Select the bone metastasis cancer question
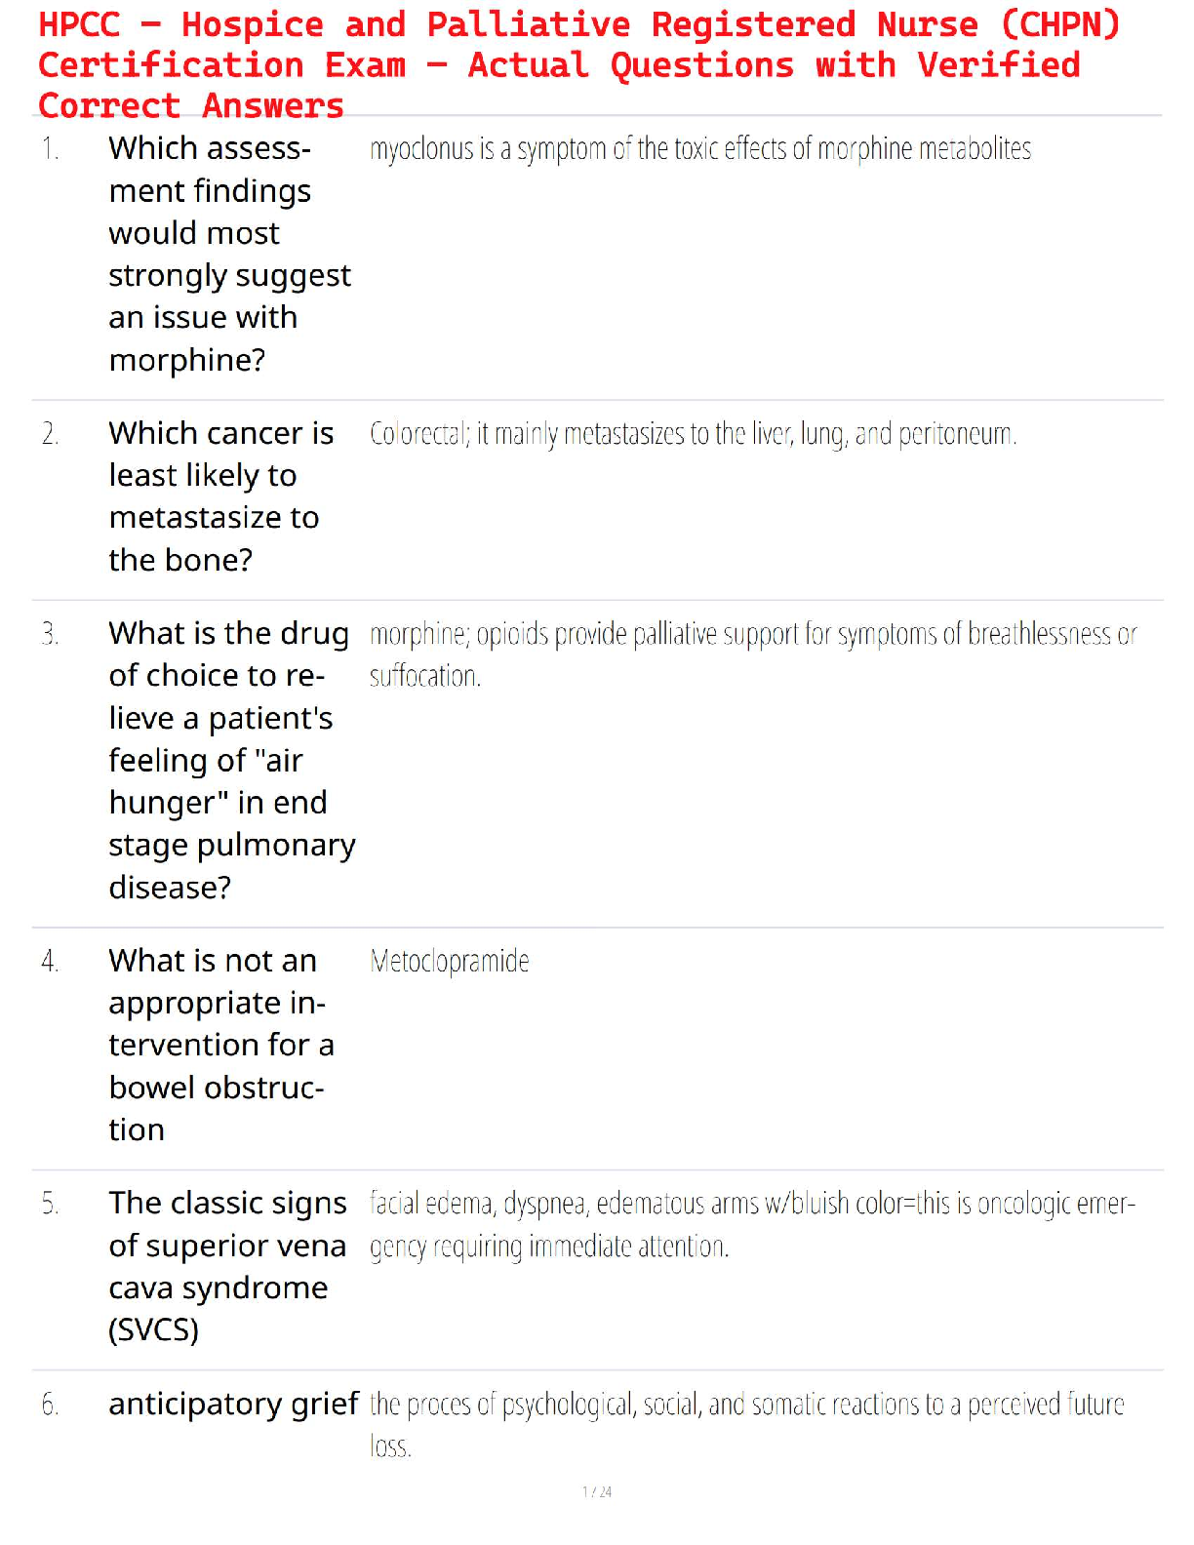1194x1545 pixels. [x=220, y=496]
